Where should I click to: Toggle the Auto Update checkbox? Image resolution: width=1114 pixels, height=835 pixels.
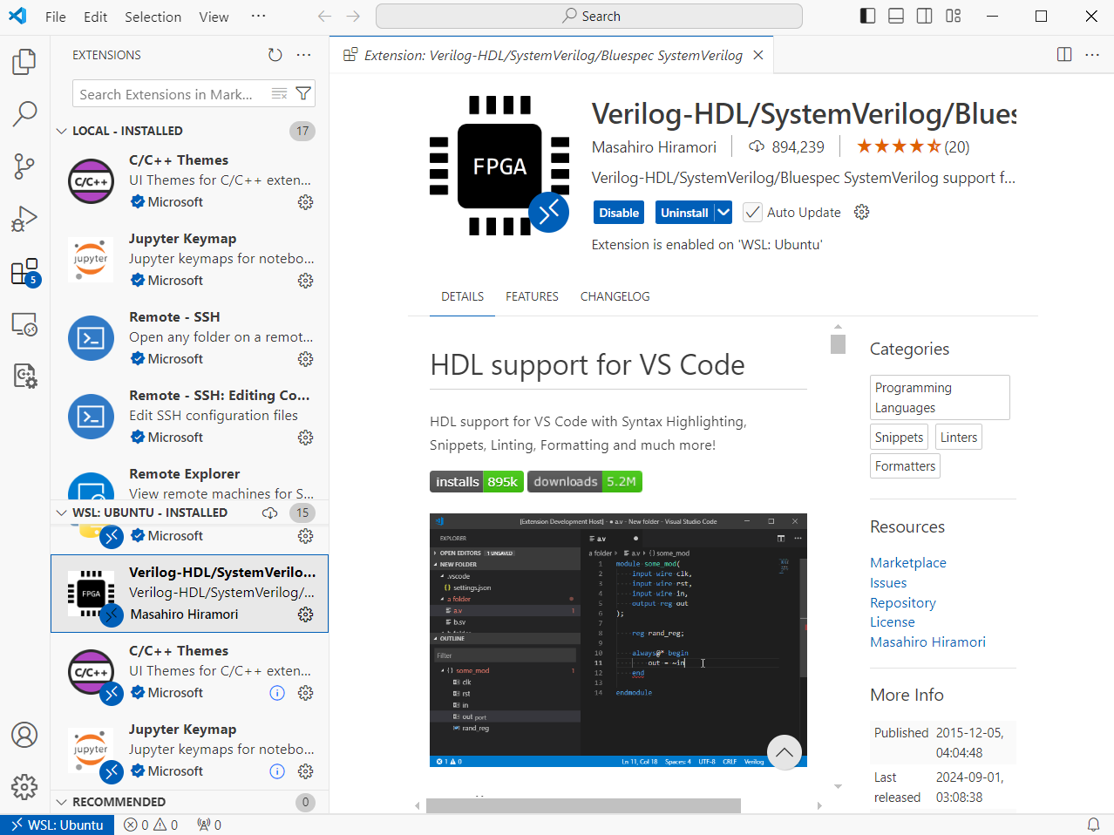[752, 212]
